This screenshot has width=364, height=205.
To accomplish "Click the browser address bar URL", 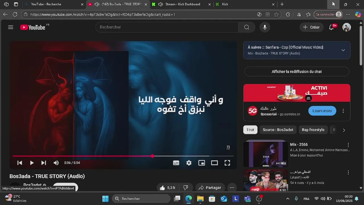I will 103,14.
